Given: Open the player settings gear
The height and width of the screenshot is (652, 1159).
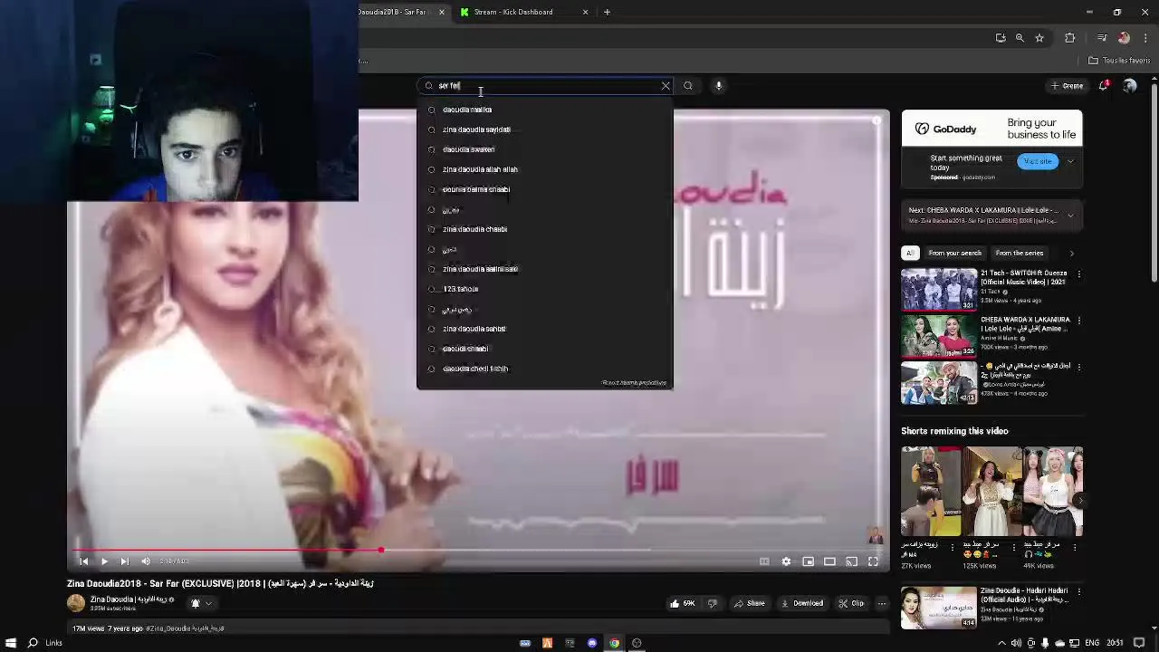Looking at the screenshot, I should click(786, 561).
